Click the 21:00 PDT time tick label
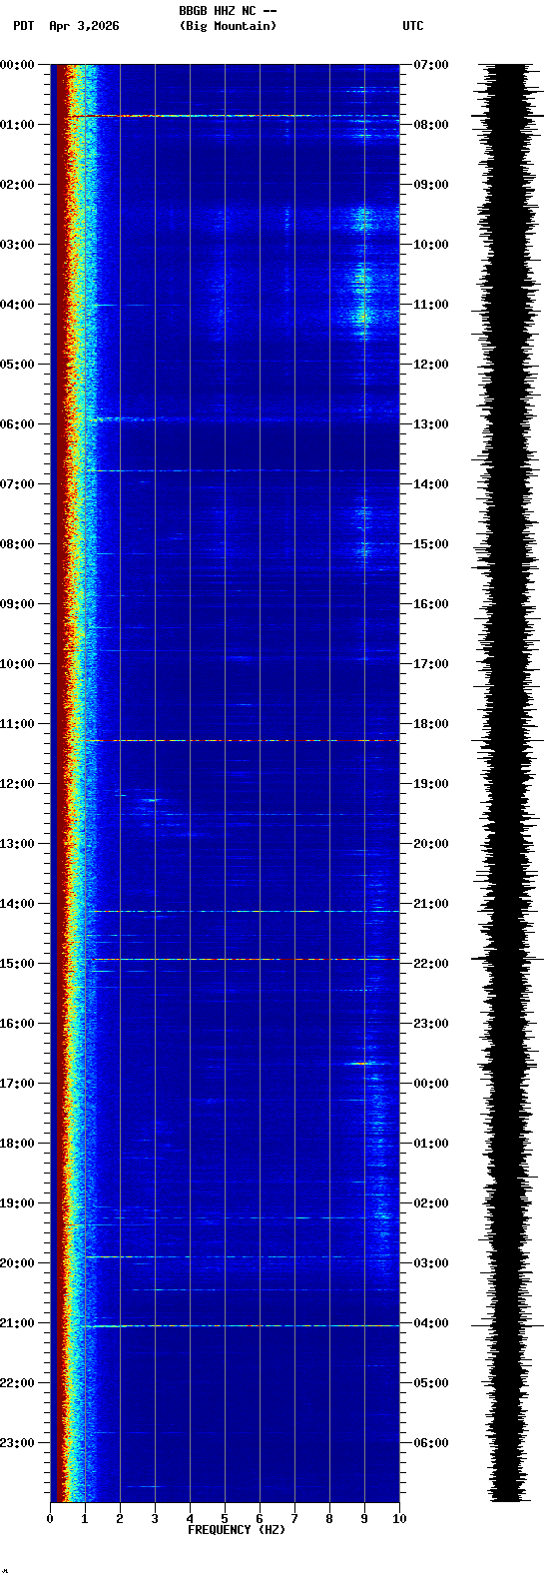The image size is (551, 1582). coord(17,1323)
